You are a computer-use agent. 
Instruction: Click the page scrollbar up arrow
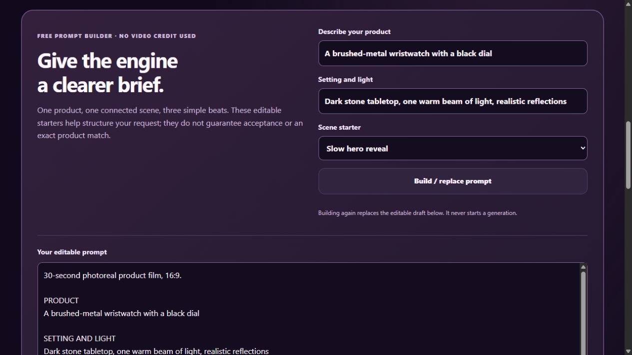pyautogui.click(x=629, y=4)
